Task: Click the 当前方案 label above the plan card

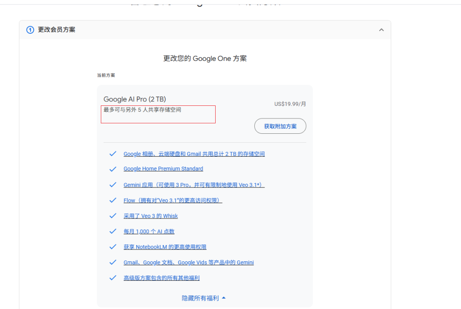Action: click(x=106, y=75)
